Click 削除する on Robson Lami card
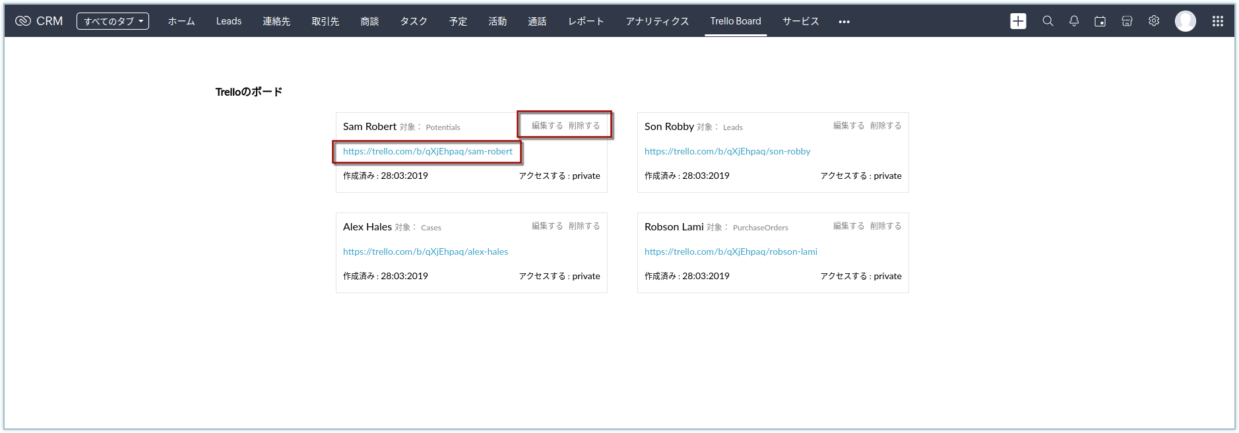 click(x=886, y=226)
